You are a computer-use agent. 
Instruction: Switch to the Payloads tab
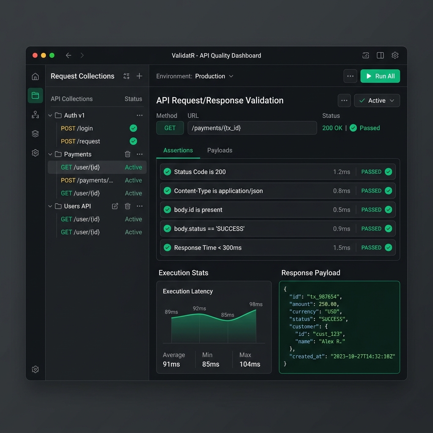coord(219,150)
